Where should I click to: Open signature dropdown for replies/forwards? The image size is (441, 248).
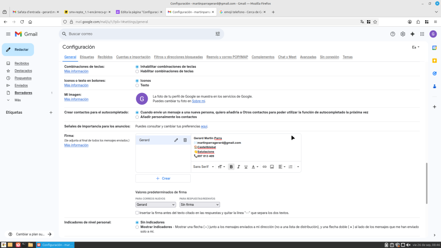coord(199,205)
